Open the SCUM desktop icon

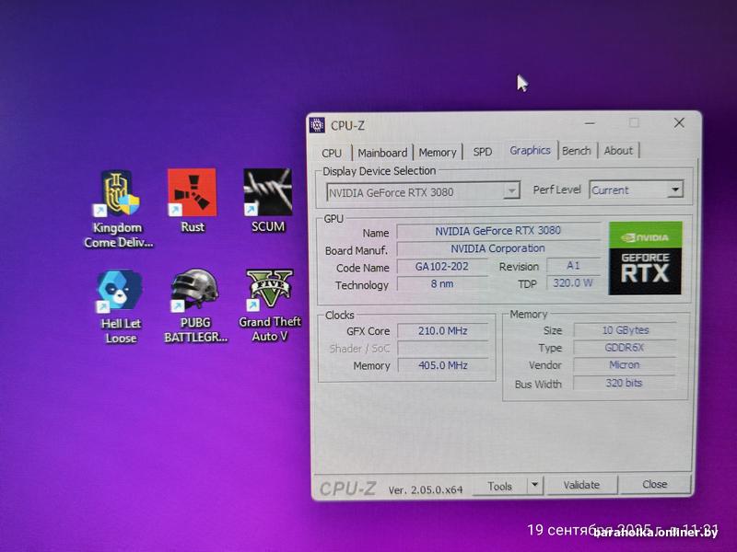pyautogui.click(x=267, y=194)
